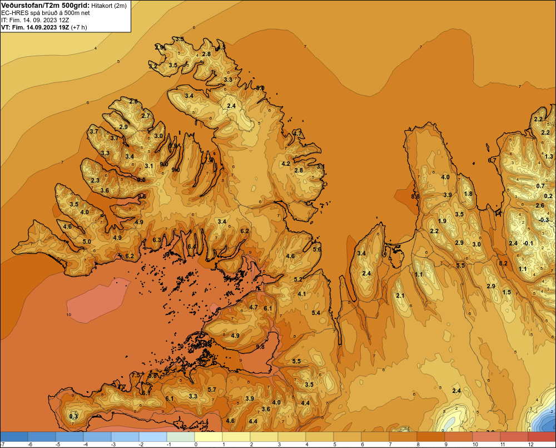Click the legend swatch between -5 and -4

click(69, 437)
